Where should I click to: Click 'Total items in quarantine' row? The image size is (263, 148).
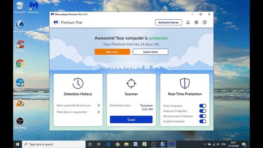tap(78, 112)
